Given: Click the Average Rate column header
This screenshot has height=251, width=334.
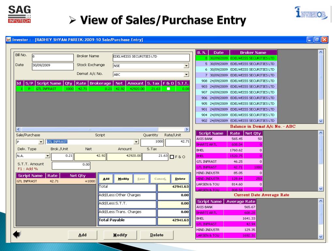Looking at the screenshot, I should pos(241,201).
